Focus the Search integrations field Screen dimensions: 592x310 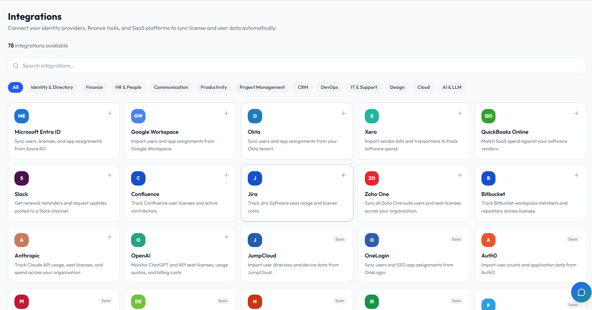[x=297, y=66]
